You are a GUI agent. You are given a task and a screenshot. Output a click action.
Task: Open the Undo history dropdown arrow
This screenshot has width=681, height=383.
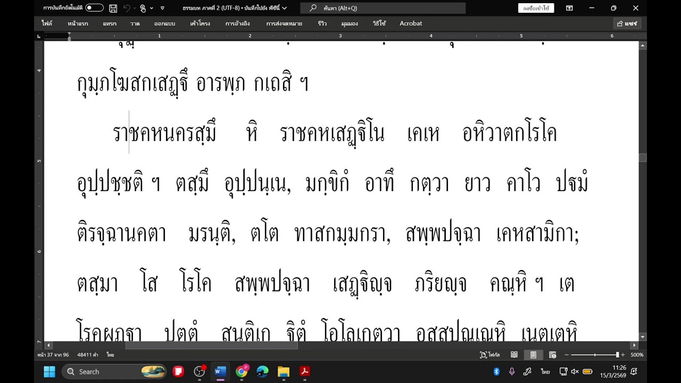[x=135, y=8]
